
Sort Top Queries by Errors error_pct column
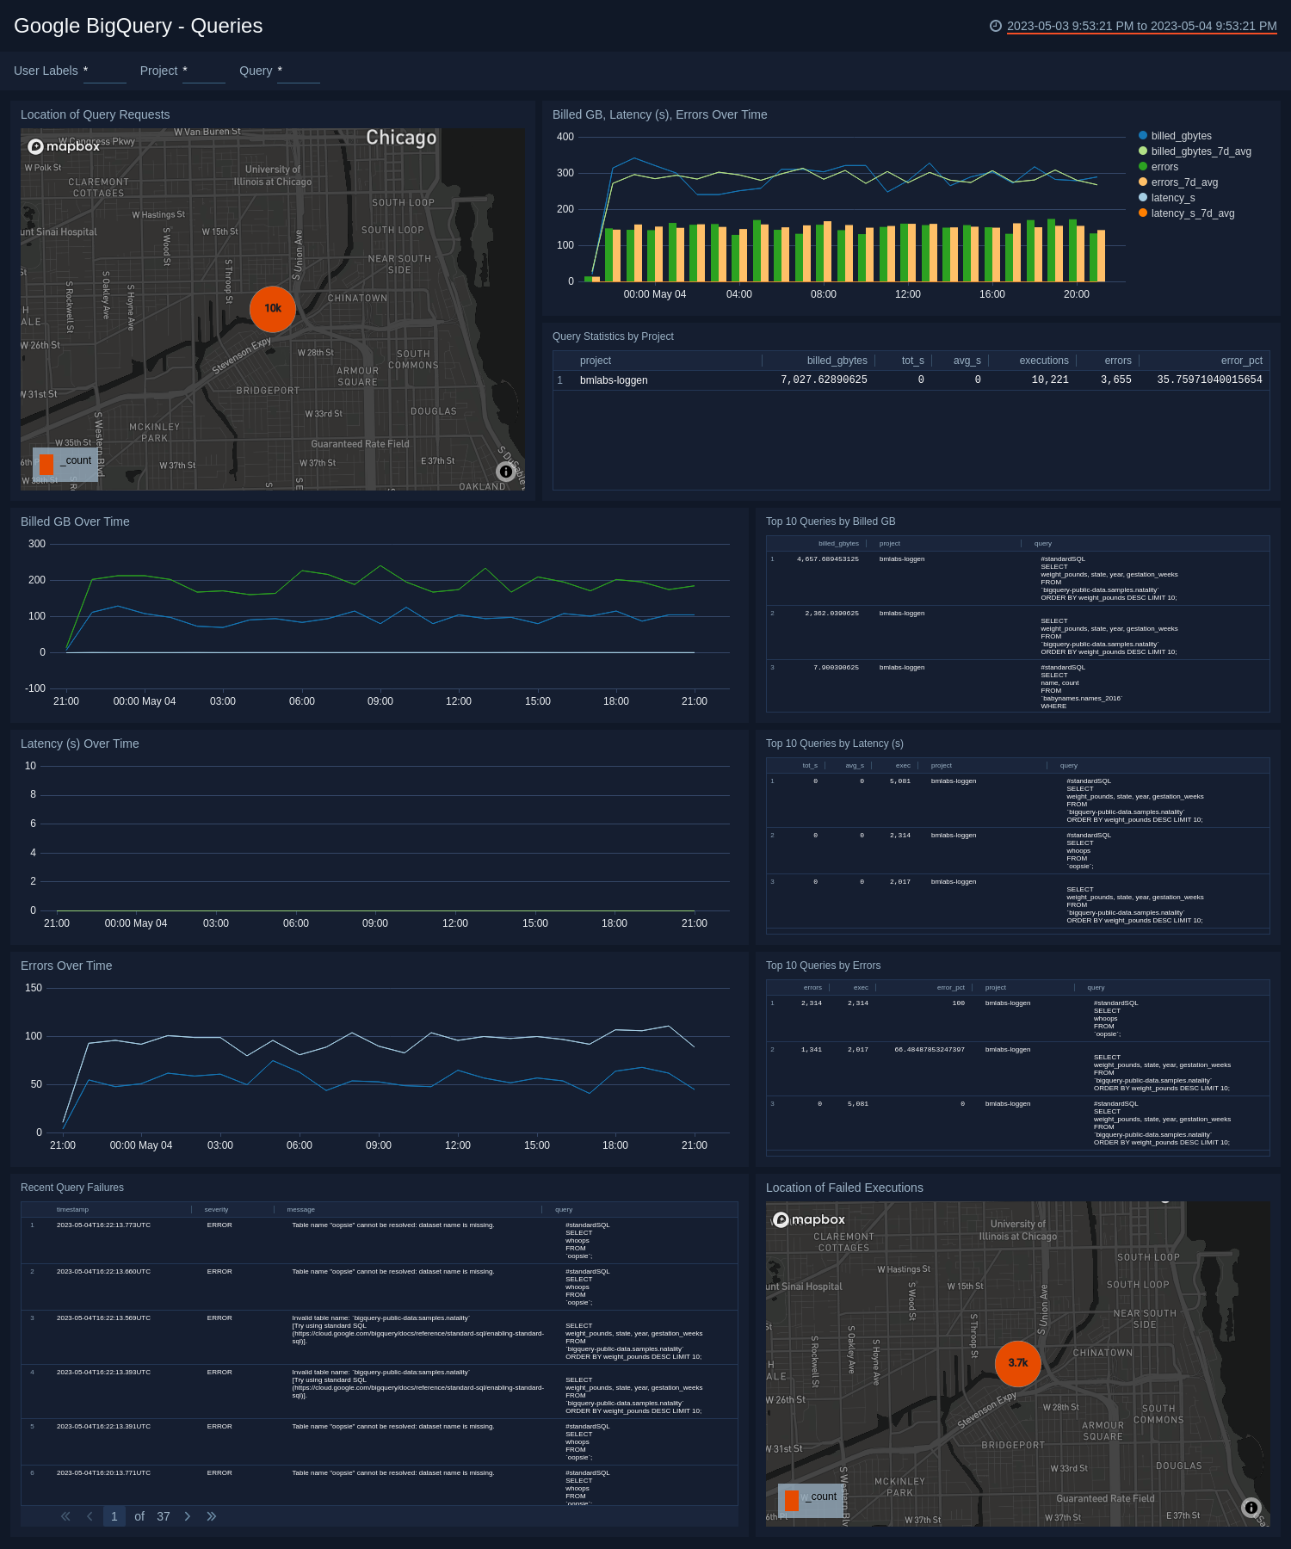(x=951, y=988)
